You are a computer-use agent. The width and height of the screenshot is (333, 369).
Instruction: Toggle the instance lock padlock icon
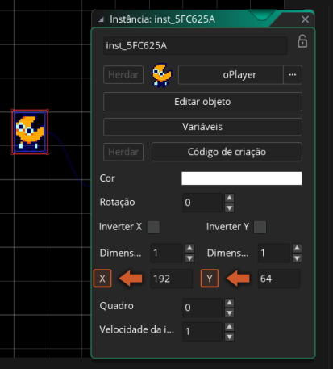coord(302,41)
